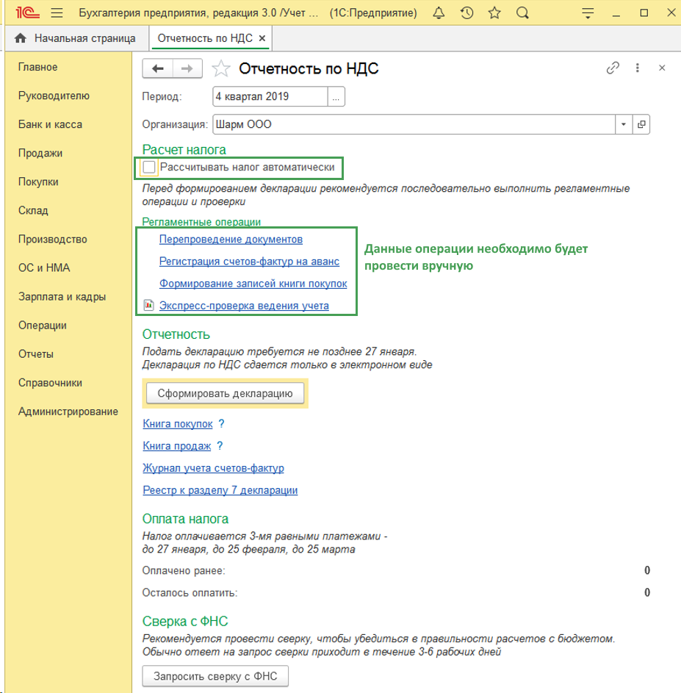
Task: Click the 1C logo
Action: [27, 12]
